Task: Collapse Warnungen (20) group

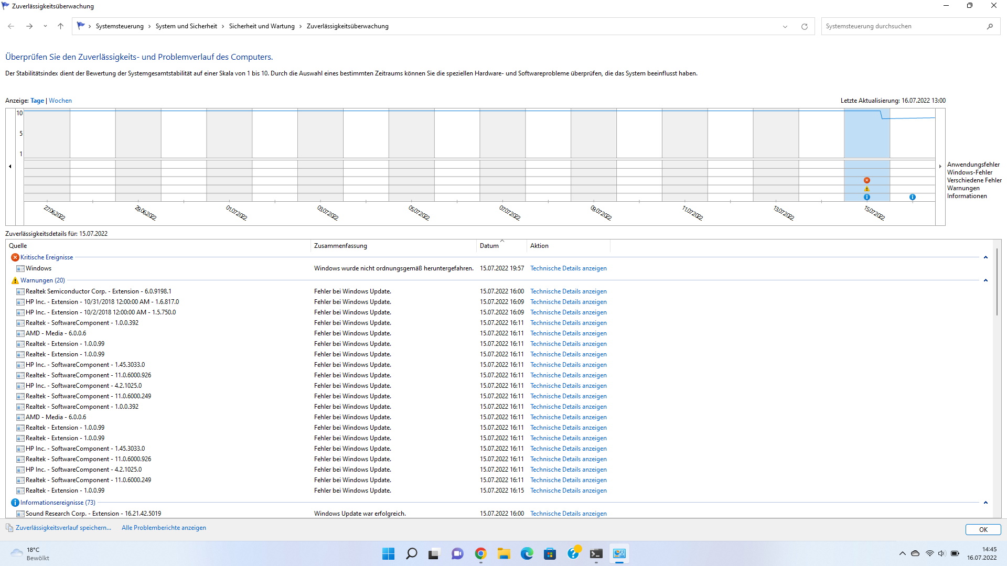Action: [985, 280]
